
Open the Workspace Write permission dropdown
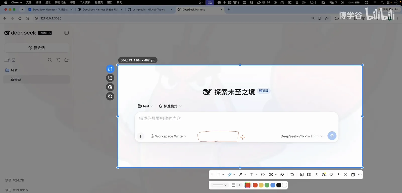tap(169, 136)
